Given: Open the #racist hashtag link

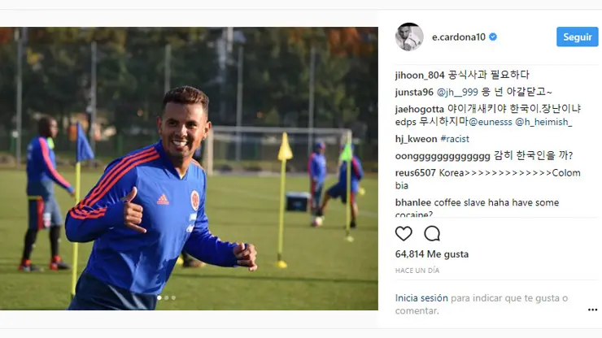Looking at the screenshot, I should [455, 139].
